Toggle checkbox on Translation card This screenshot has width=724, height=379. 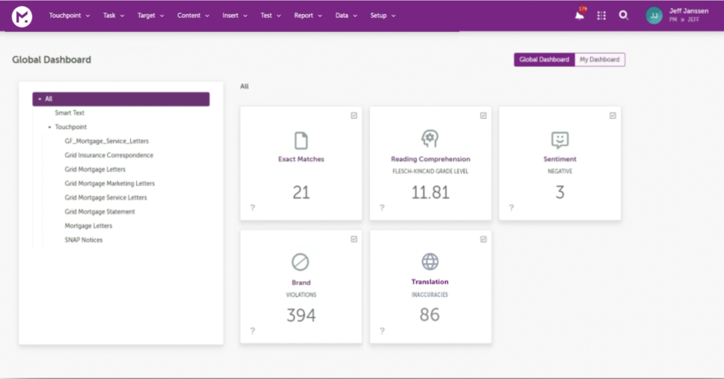[x=483, y=239]
